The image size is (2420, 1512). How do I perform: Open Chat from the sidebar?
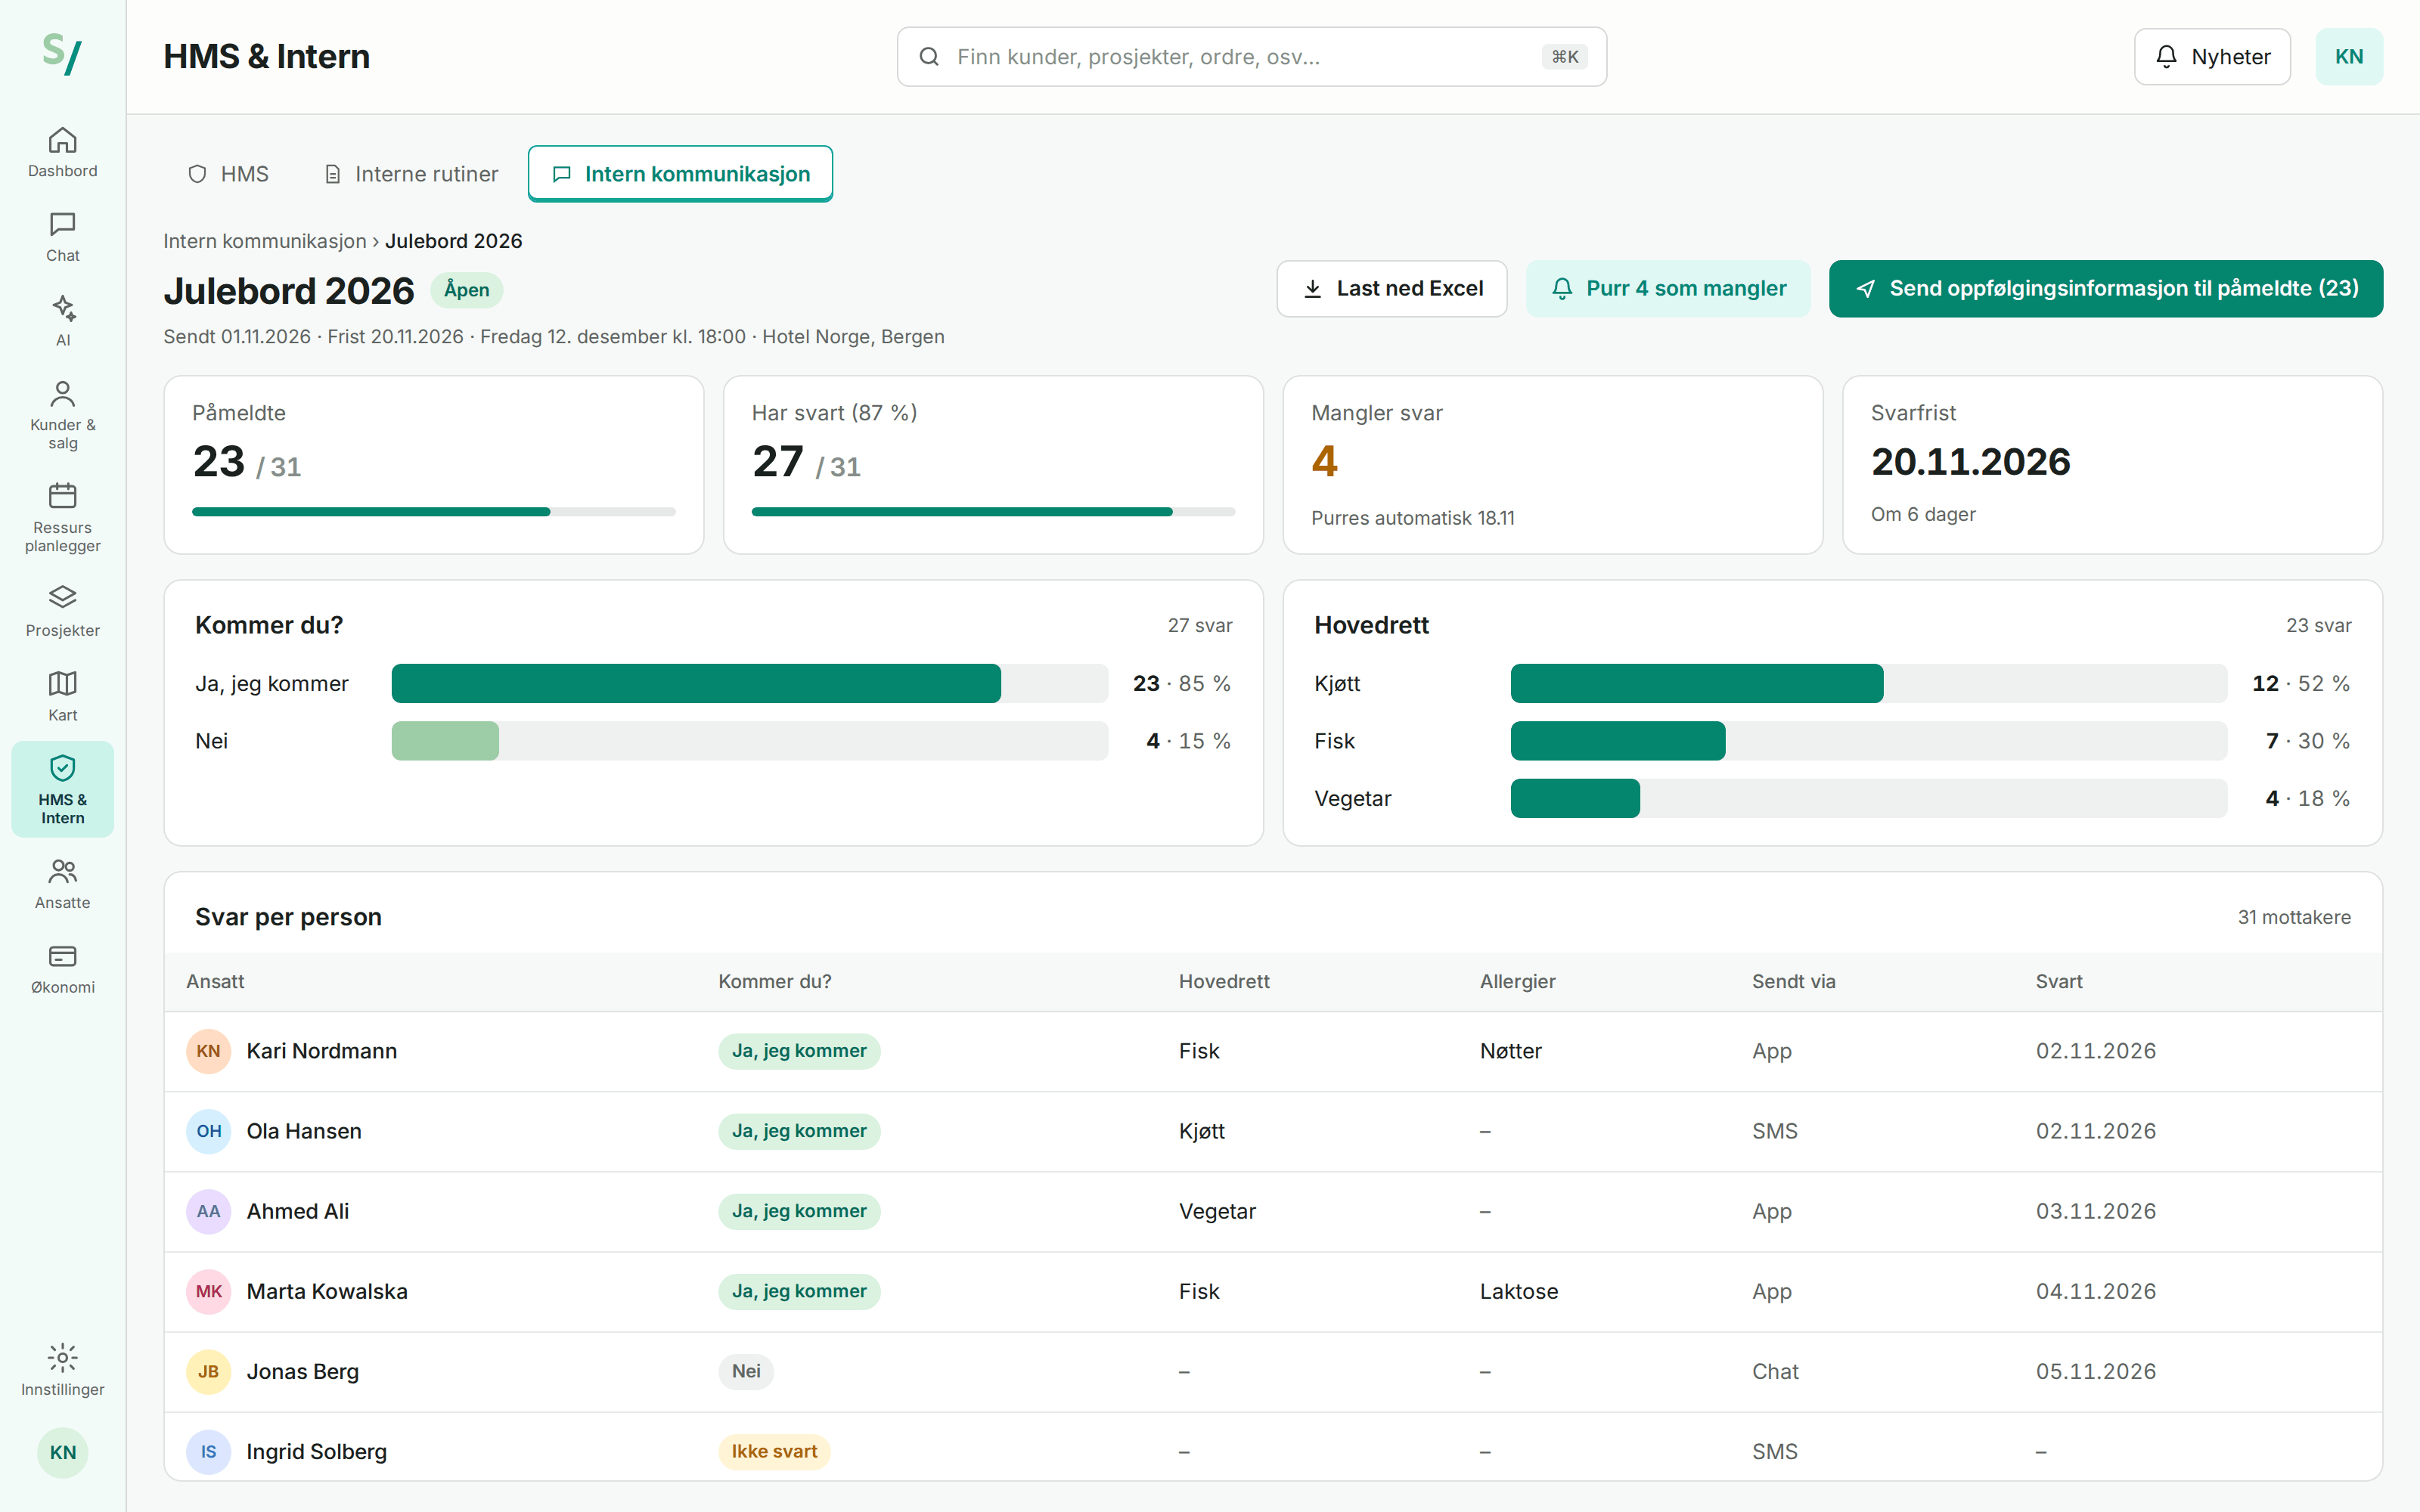(x=62, y=237)
